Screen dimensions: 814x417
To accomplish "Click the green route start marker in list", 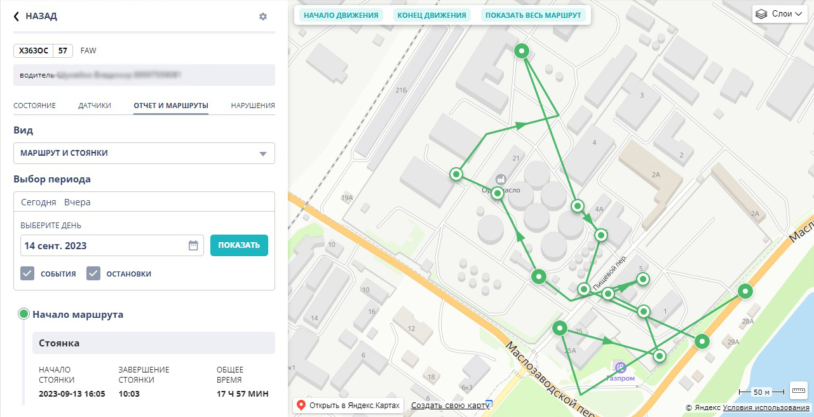I will coord(24,314).
